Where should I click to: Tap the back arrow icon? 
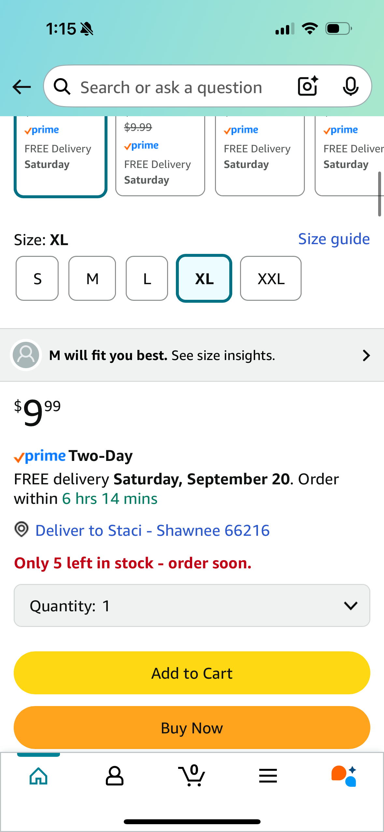22,87
